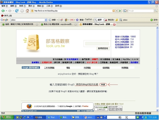
Task: Open the Home page icon
Action: [x=27, y=11]
